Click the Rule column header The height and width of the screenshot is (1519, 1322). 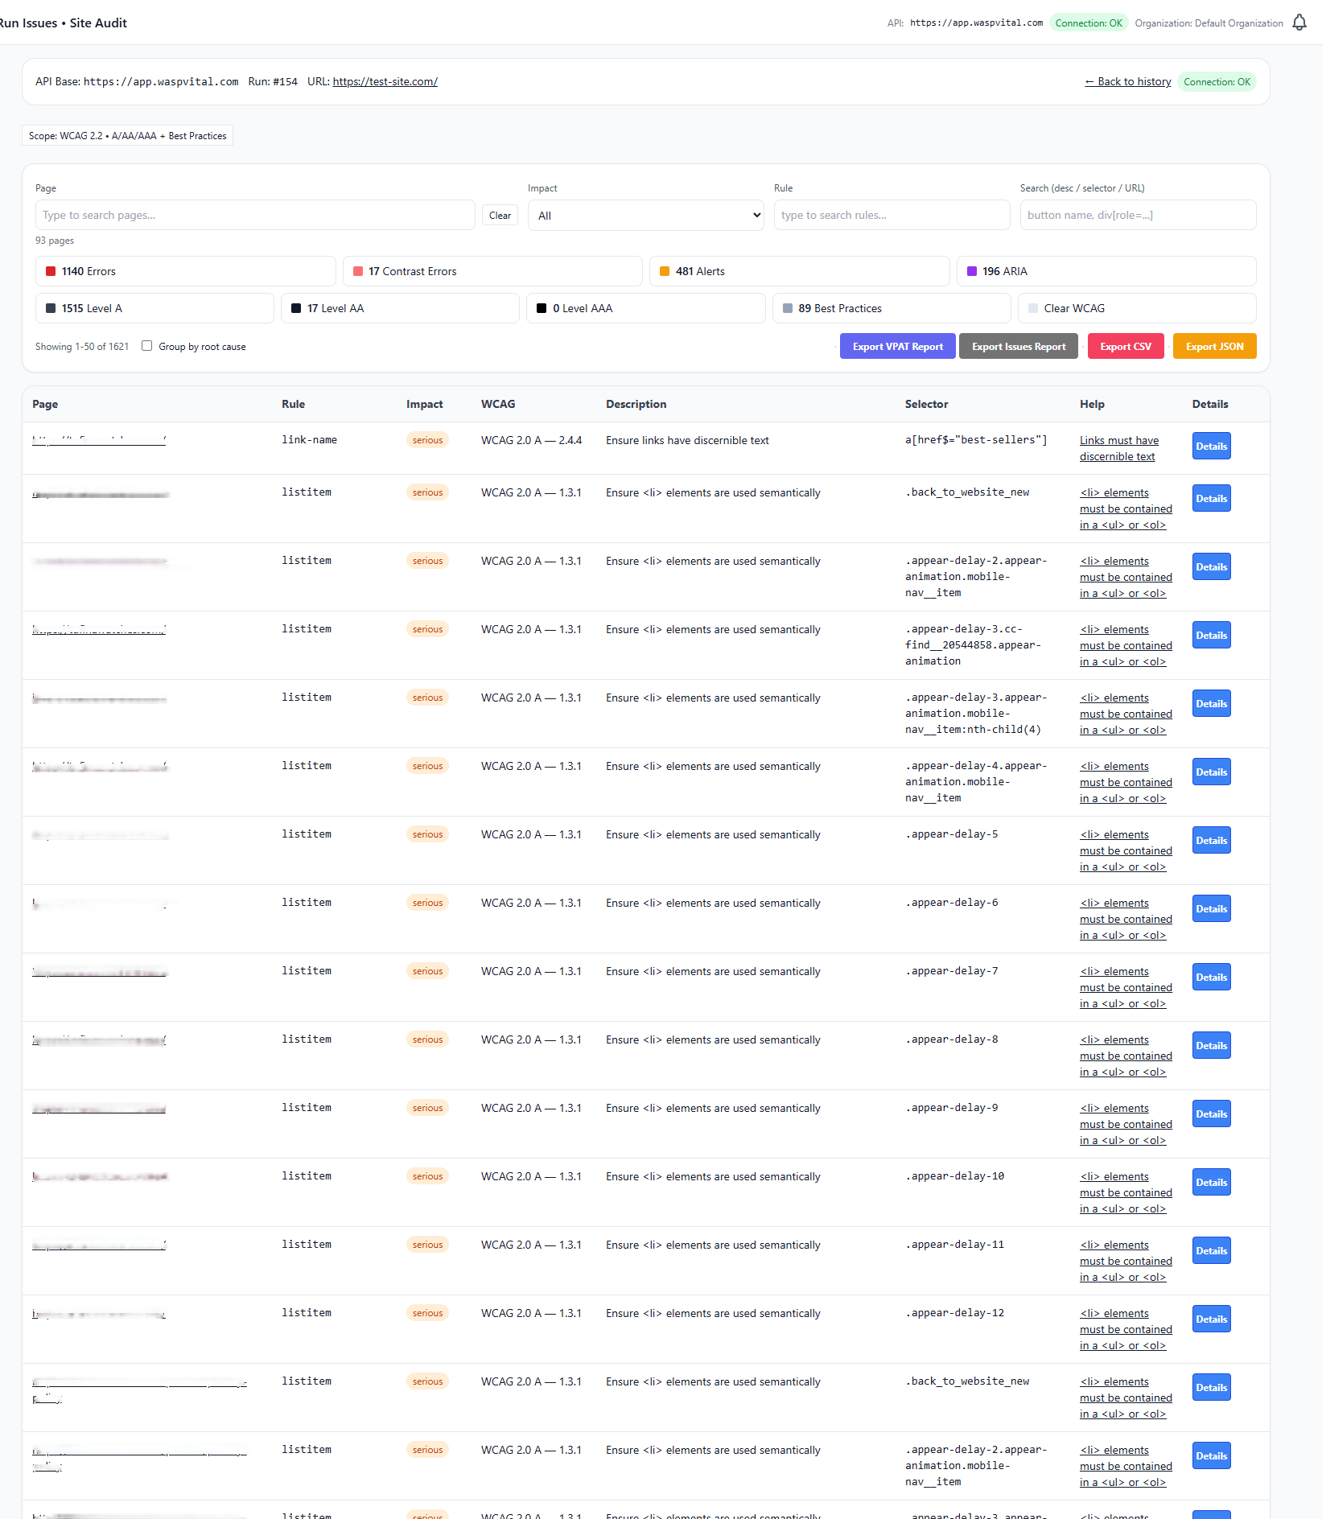(293, 404)
